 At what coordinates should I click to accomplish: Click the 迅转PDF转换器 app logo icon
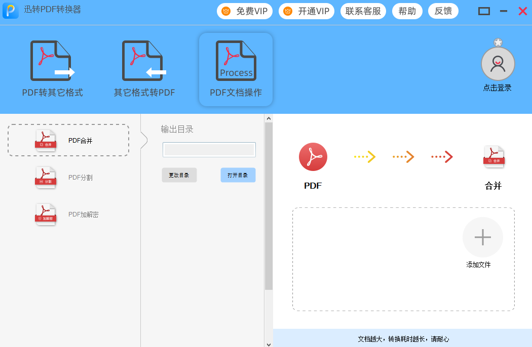point(11,11)
